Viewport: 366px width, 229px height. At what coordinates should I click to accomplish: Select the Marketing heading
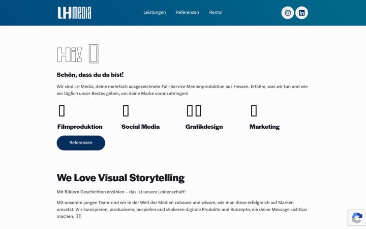coord(264,127)
